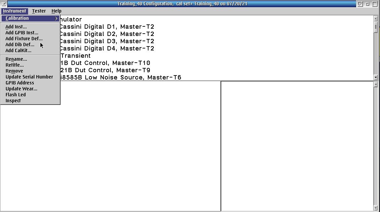
Task: Select Add GPIB Inst... menu entry
Action: pos(22,33)
